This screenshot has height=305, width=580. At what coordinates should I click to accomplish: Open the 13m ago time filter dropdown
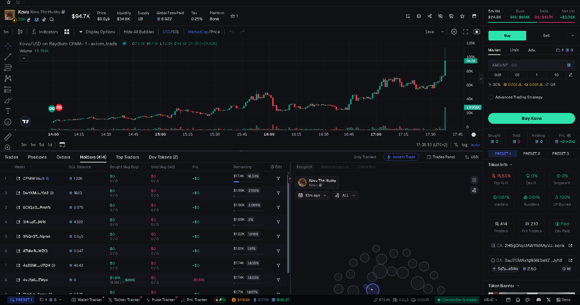(x=313, y=195)
